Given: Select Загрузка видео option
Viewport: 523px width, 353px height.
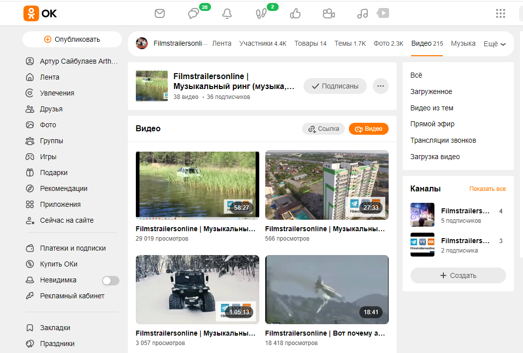Looking at the screenshot, I should [435, 156].
